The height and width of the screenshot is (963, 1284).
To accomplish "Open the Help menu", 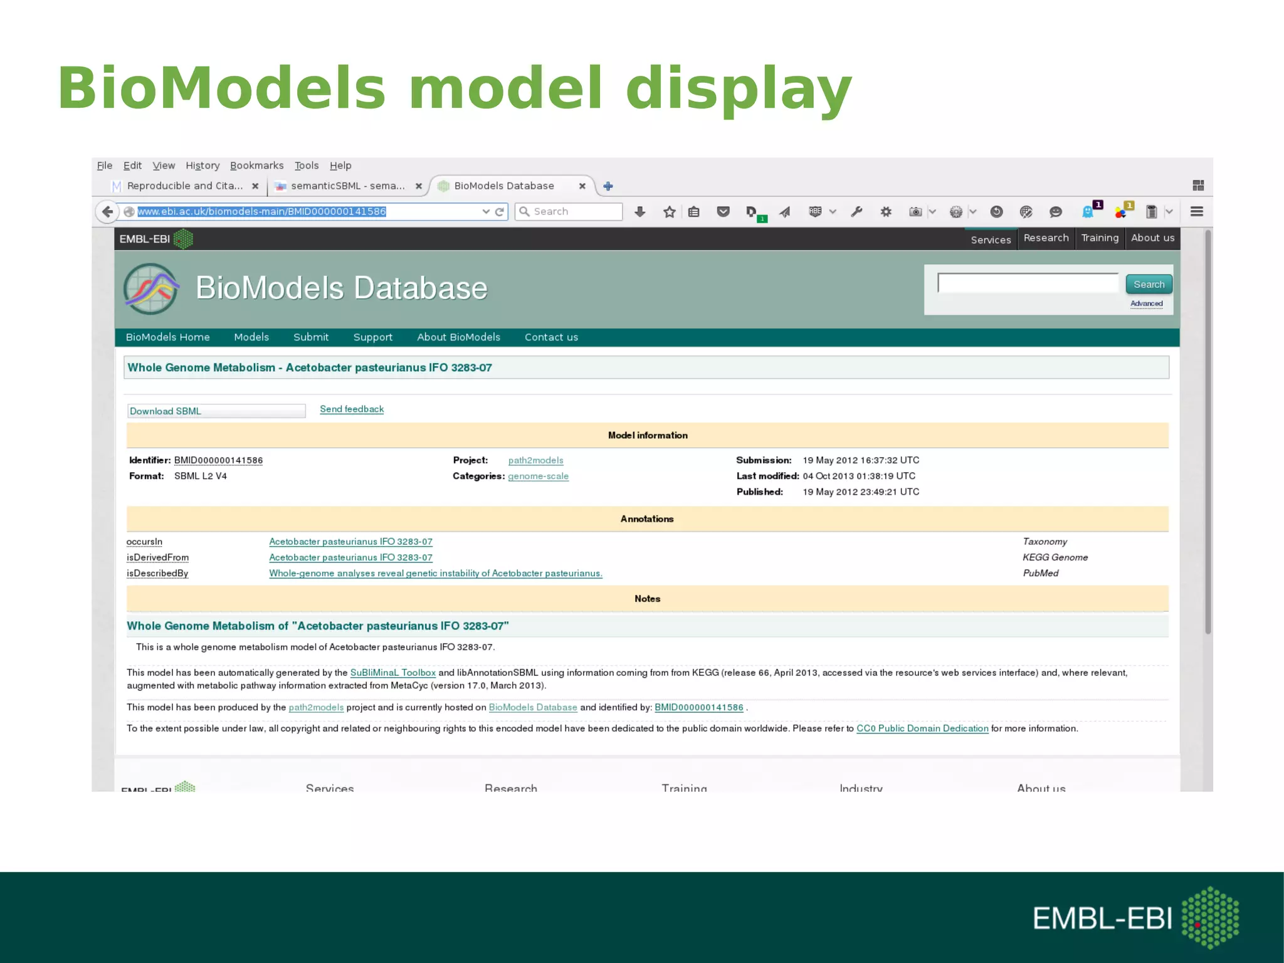I will 340,166.
